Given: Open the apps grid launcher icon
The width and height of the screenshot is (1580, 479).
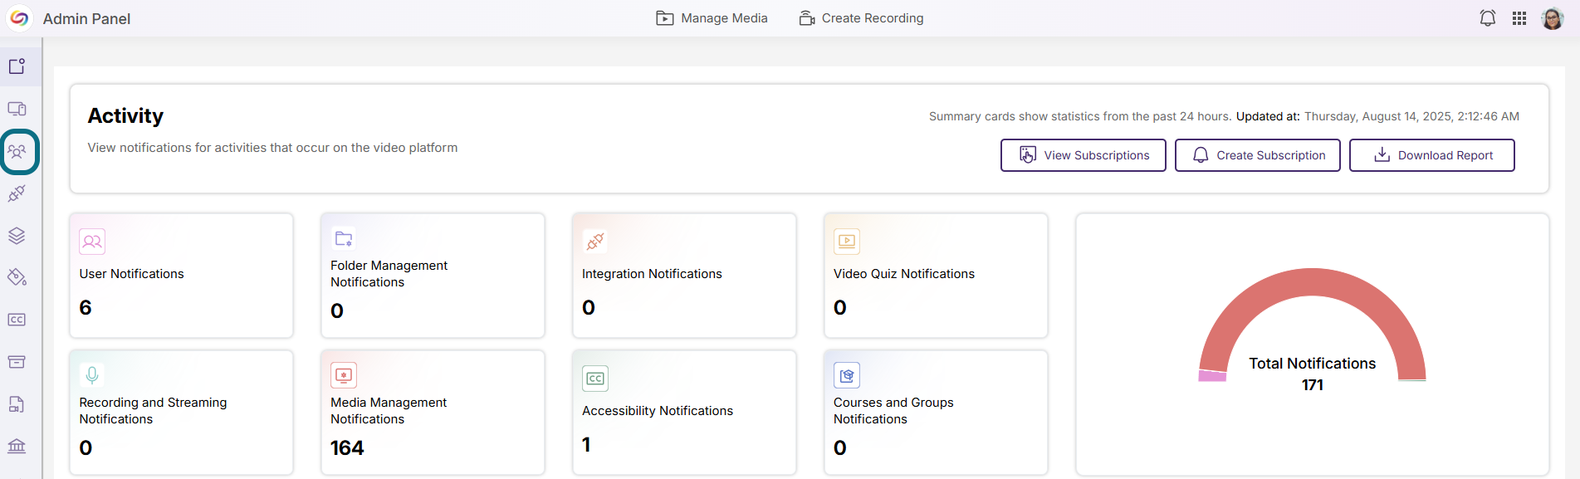Looking at the screenshot, I should click(1519, 18).
